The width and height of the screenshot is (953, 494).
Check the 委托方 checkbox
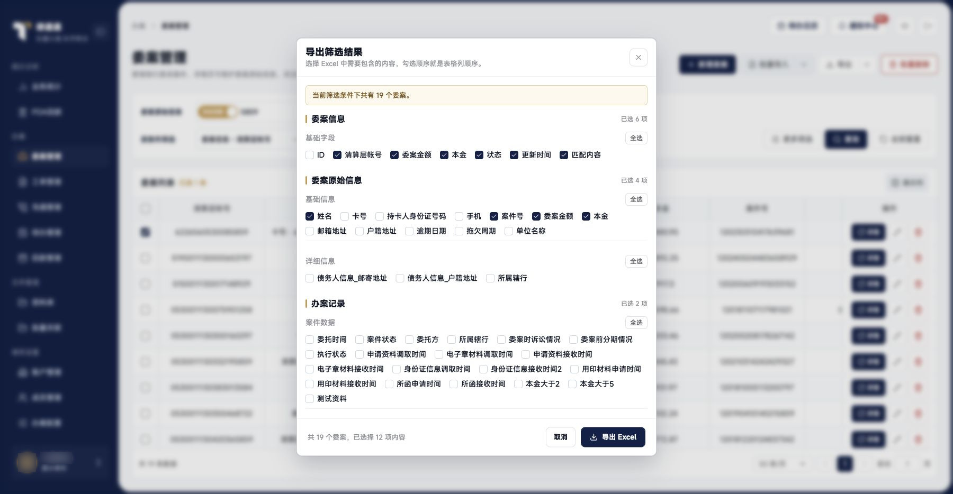pos(409,340)
